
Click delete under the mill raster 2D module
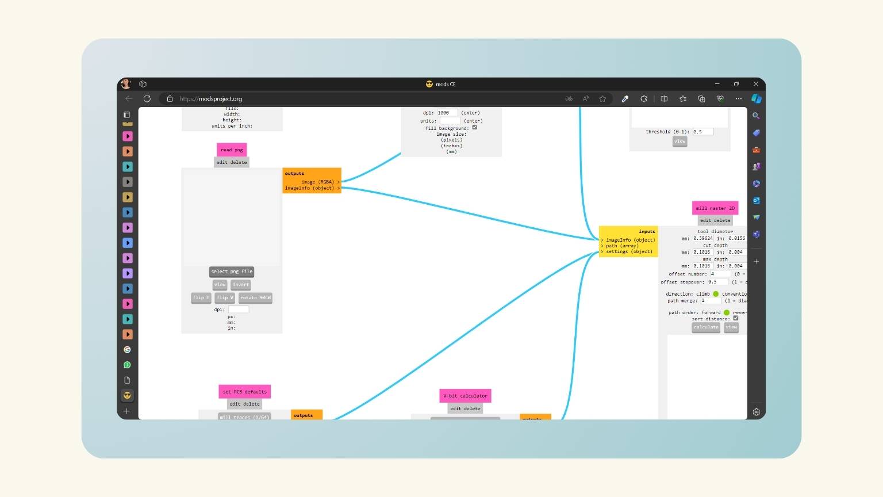(x=722, y=221)
